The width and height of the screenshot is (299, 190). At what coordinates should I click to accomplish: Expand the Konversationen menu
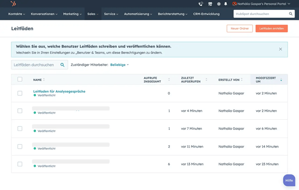pyautogui.click(x=44, y=14)
